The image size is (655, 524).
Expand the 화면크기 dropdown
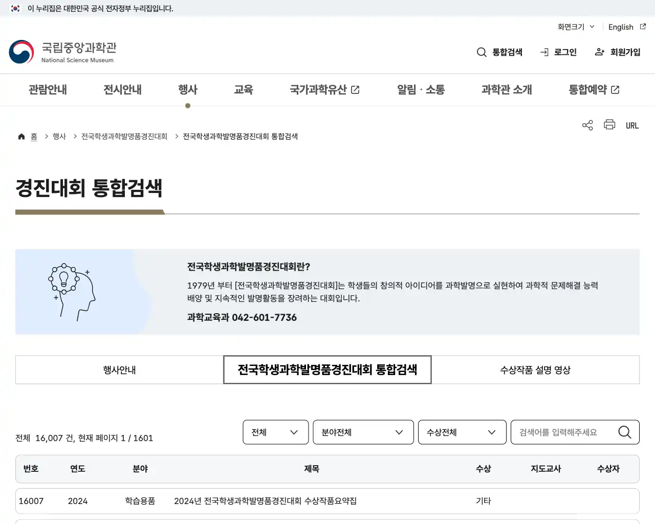575,27
